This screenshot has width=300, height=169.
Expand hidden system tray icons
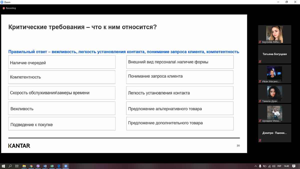255,166
